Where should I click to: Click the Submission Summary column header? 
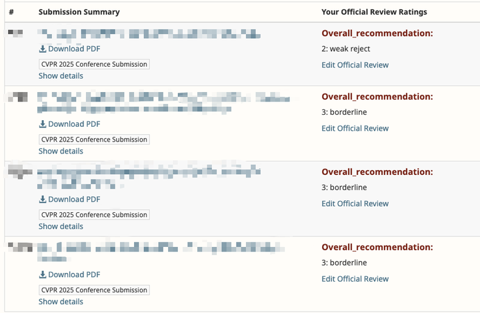coord(79,12)
